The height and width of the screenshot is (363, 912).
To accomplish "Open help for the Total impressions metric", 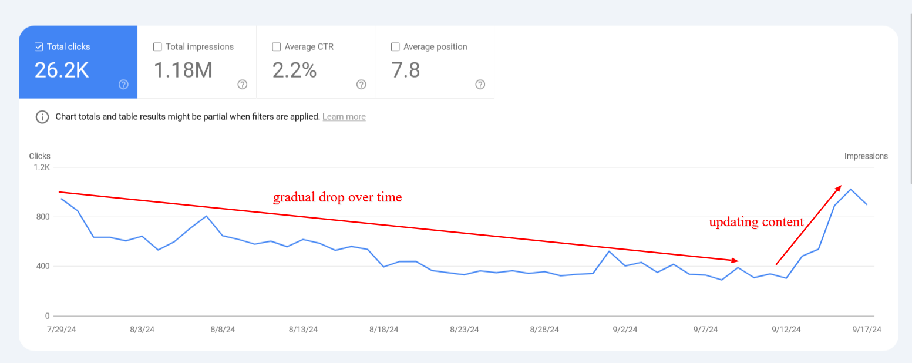I will pyautogui.click(x=243, y=85).
